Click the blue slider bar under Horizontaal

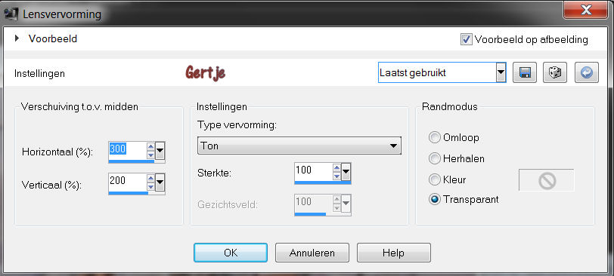pyautogui.click(x=132, y=161)
